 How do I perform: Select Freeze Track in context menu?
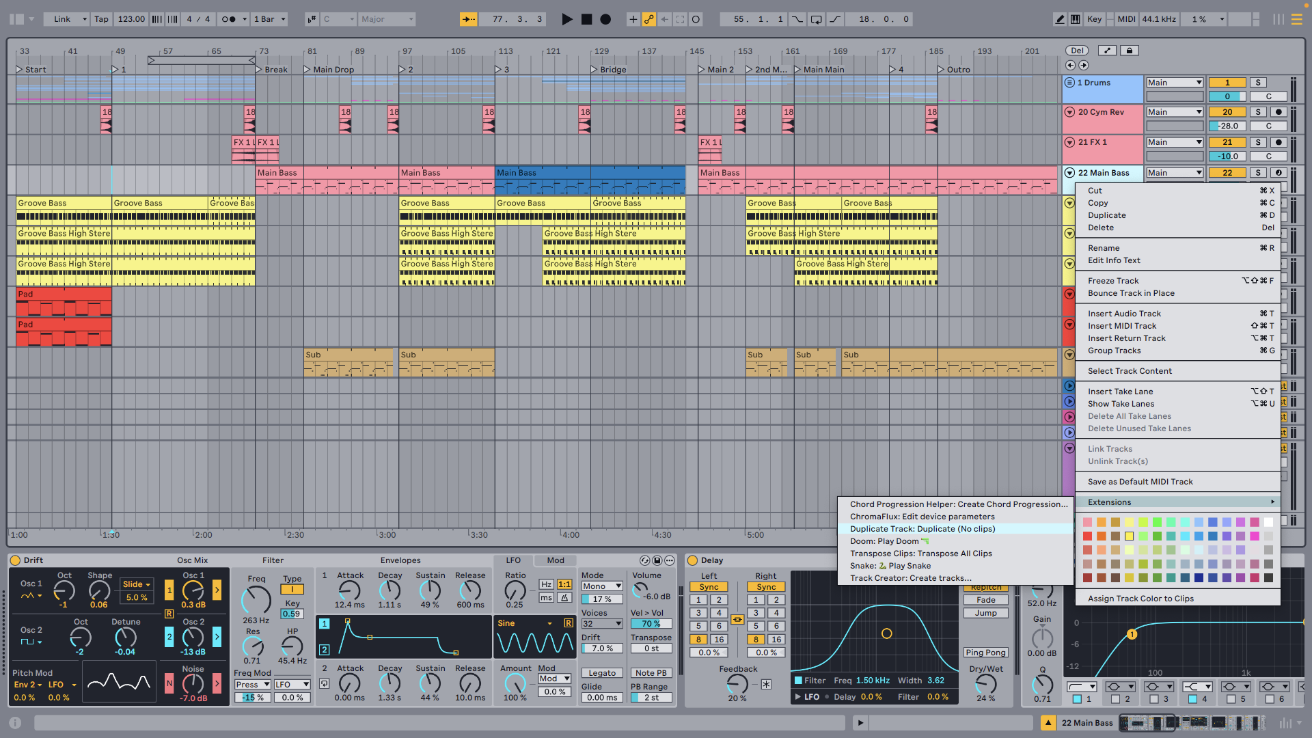click(x=1112, y=281)
